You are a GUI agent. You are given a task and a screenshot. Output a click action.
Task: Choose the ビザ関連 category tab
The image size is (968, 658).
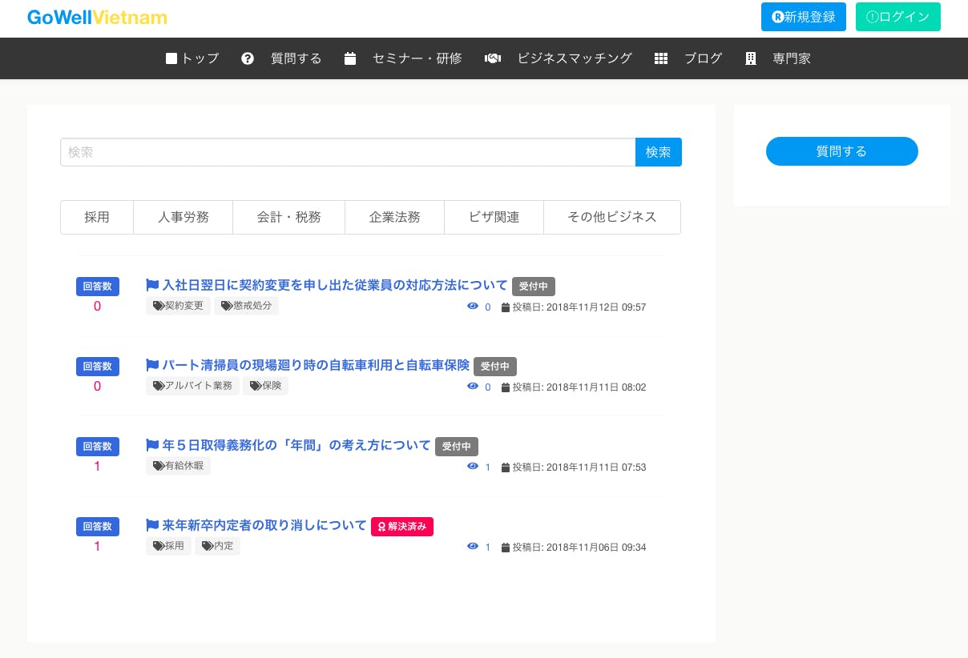click(494, 217)
